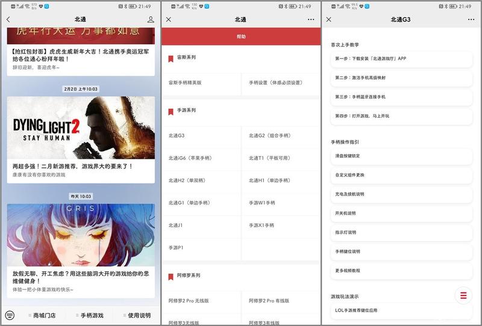Open 第三步：手柄蓝牙连接手机

click(x=401, y=97)
